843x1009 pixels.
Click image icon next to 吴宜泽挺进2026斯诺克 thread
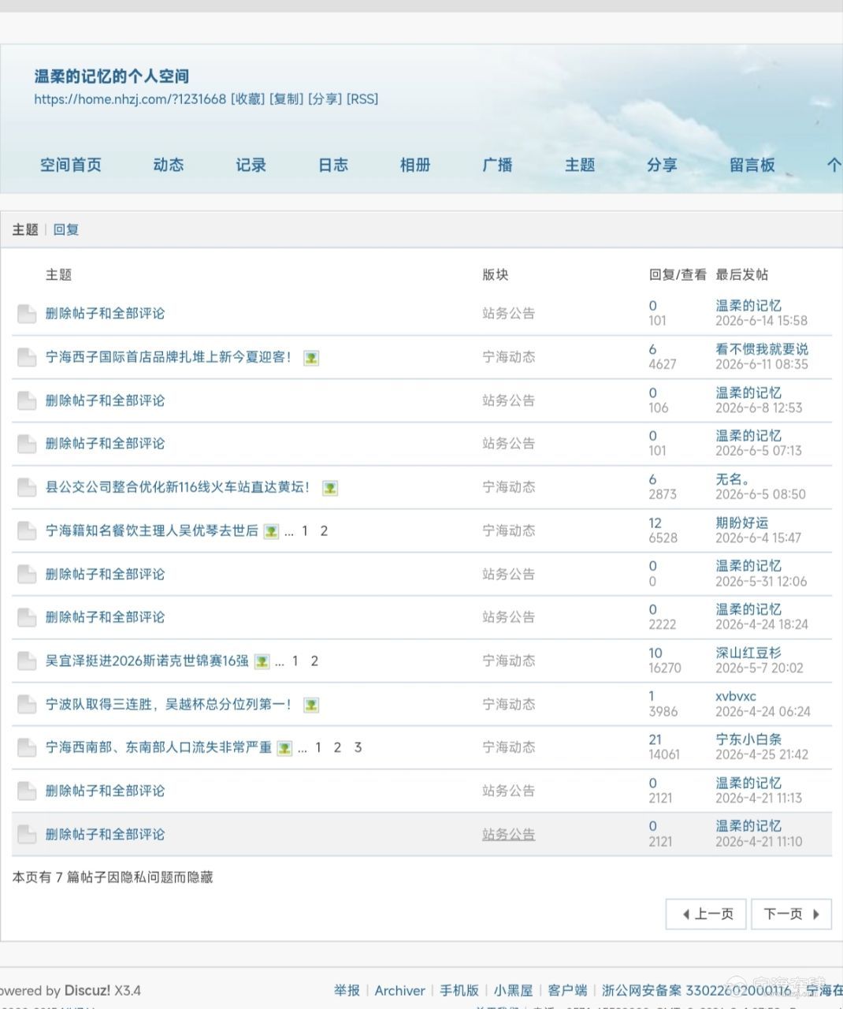pos(262,661)
